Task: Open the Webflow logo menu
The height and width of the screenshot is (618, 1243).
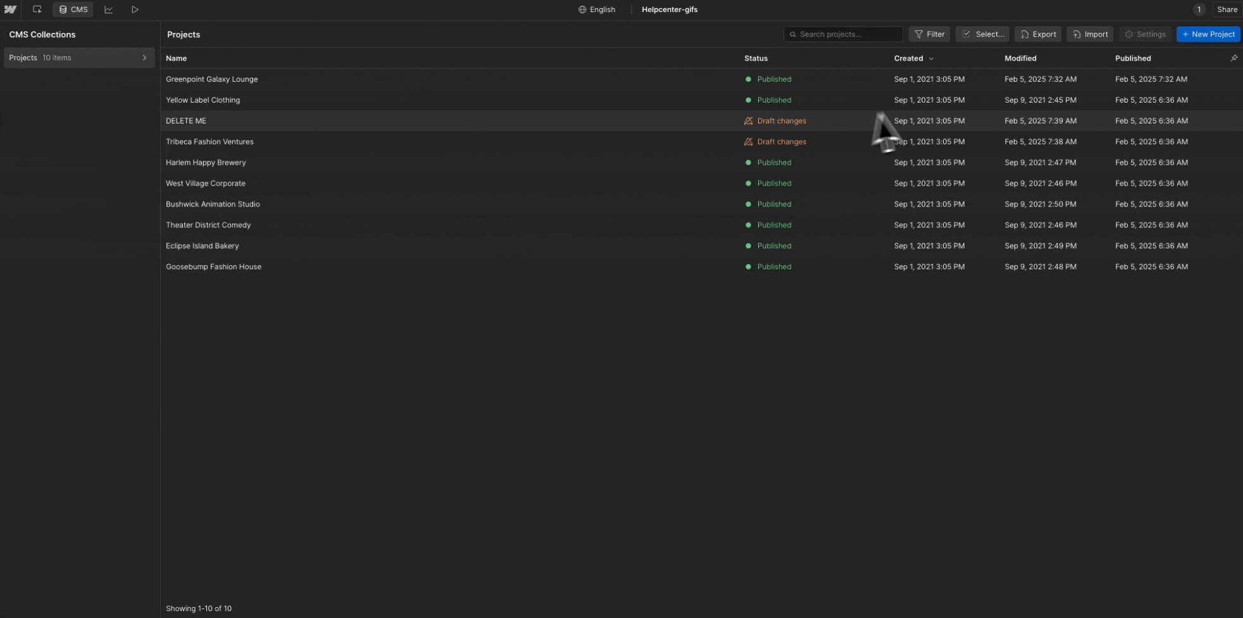Action: click(10, 9)
